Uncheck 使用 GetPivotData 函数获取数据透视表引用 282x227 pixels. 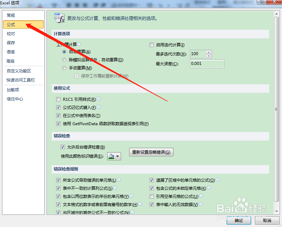[58, 123]
